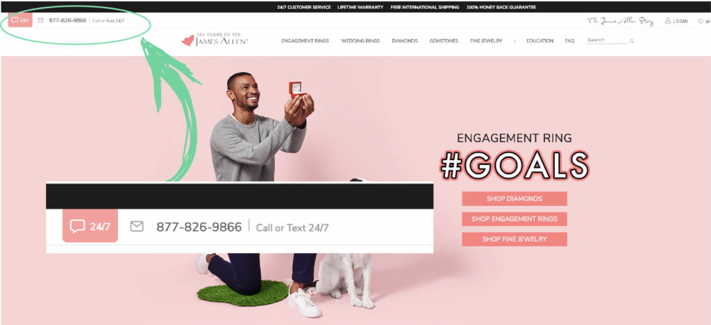Go to the Education section
Screen dimensions: 711x325
(x=540, y=41)
